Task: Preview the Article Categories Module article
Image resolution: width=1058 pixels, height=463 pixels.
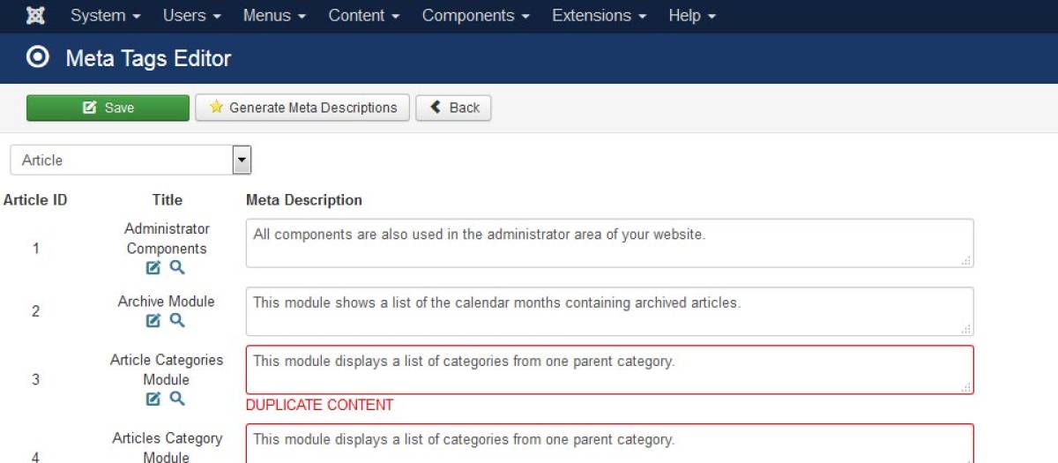Action: (x=177, y=398)
